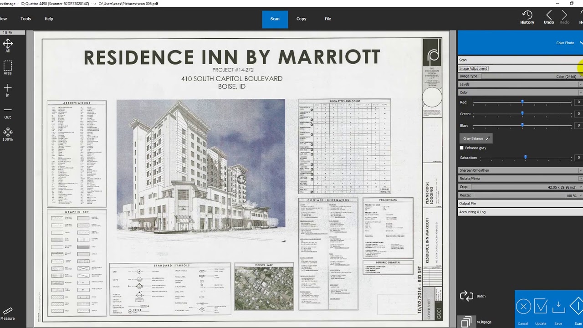Toggle the Multipage stack icon
The image size is (583, 328).
pyautogui.click(x=466, y=322)
